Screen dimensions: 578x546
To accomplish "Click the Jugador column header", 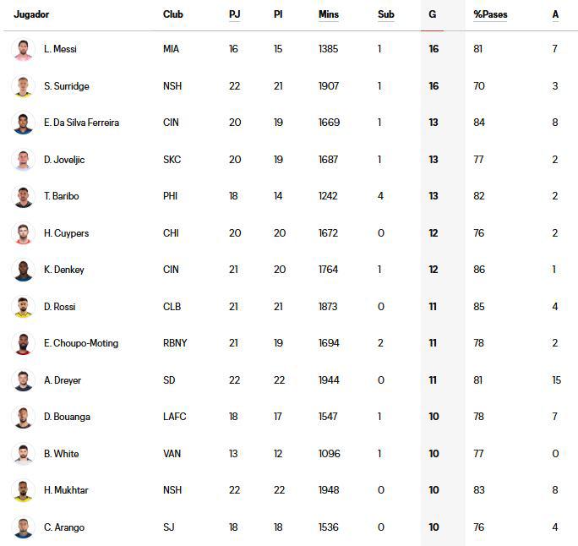I will tap(32, 14).
